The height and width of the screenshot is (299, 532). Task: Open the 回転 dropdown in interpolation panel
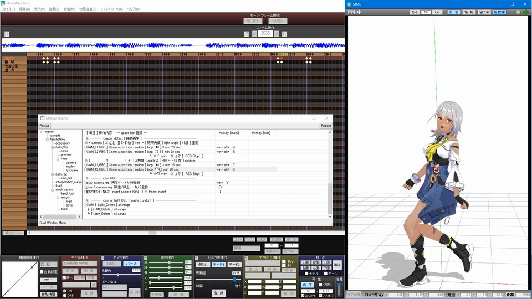(49, 264)
